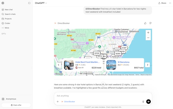173x109 pixels.
Task: Click the ChatGPT logo icon in the sidebar
Action: point(3,3)
